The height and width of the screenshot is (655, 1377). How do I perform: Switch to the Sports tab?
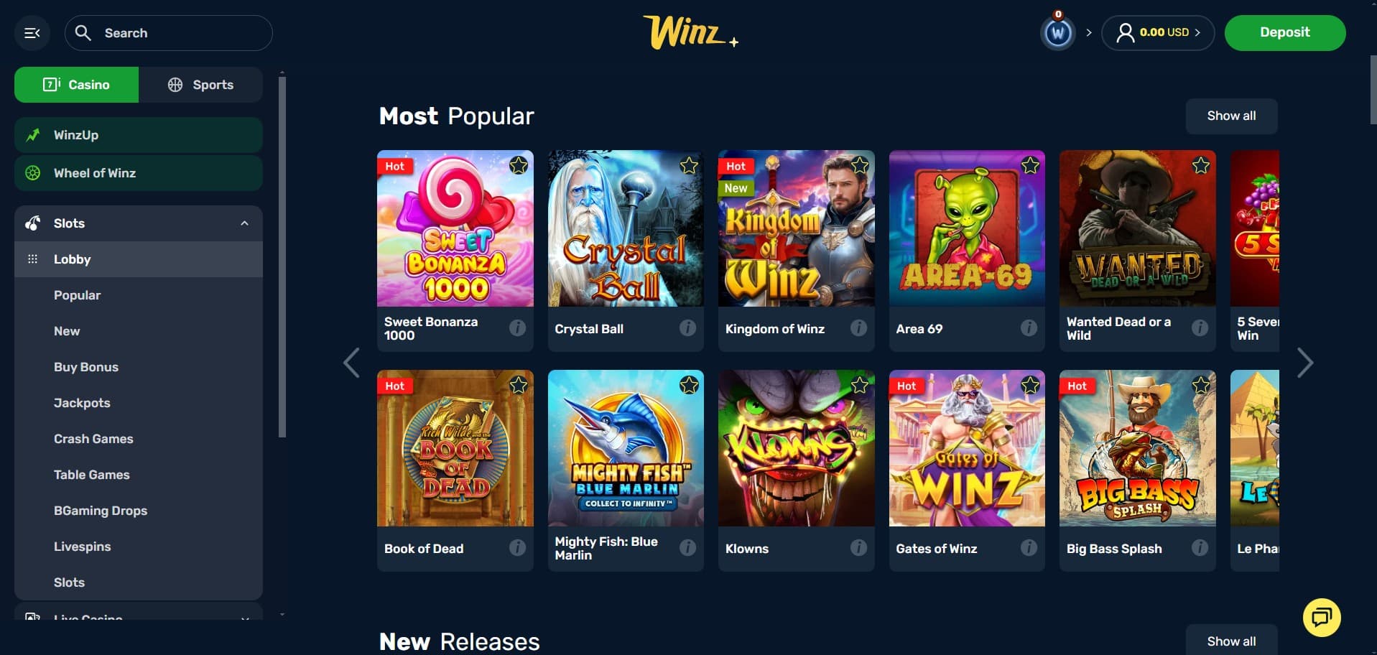(200, 85)
